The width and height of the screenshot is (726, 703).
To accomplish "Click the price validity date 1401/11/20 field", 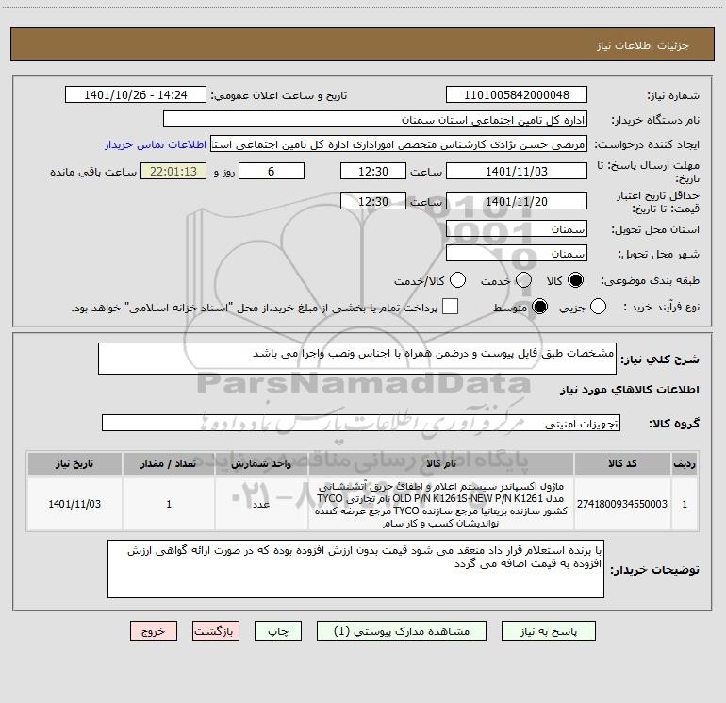I will pos(517,201).
